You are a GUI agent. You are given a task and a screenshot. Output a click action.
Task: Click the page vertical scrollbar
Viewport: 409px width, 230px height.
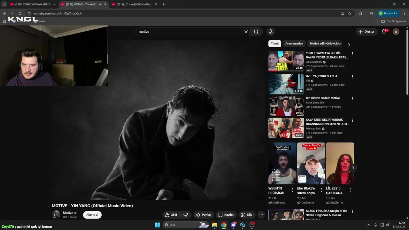407,62
